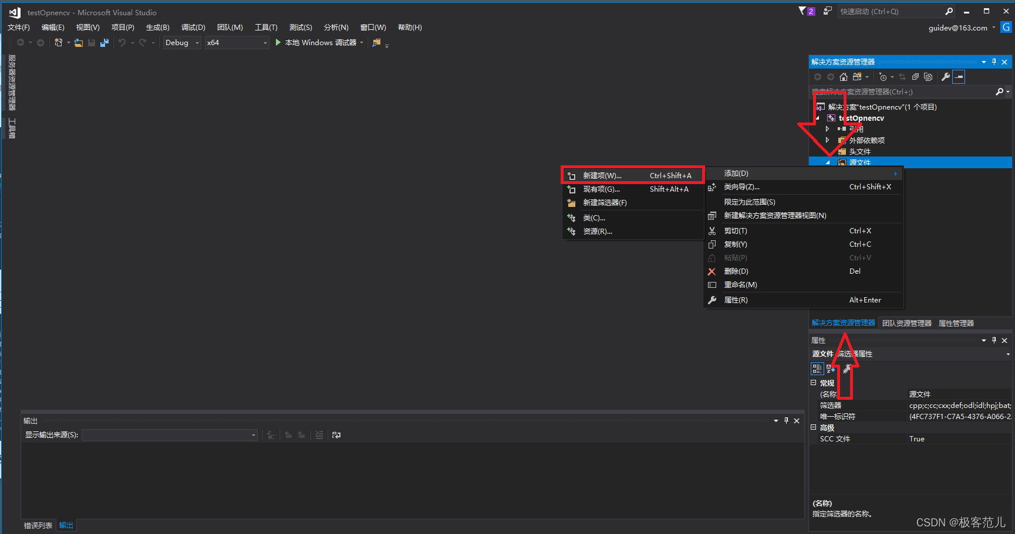Viewport: 1015px width, 534px height.
Task: Toggle the pushpin auto-hide on the Properties panel
Action: click(x=994, y=341)
